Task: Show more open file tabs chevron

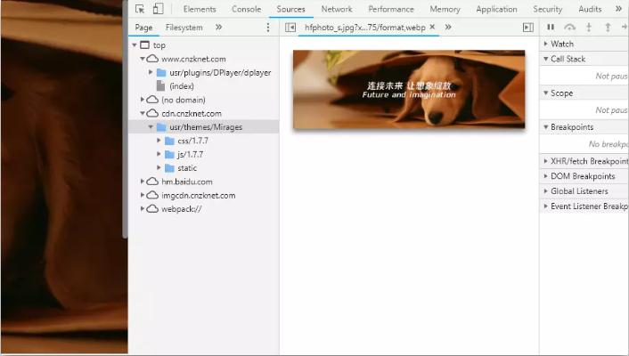Action: (x=448, y=28)
